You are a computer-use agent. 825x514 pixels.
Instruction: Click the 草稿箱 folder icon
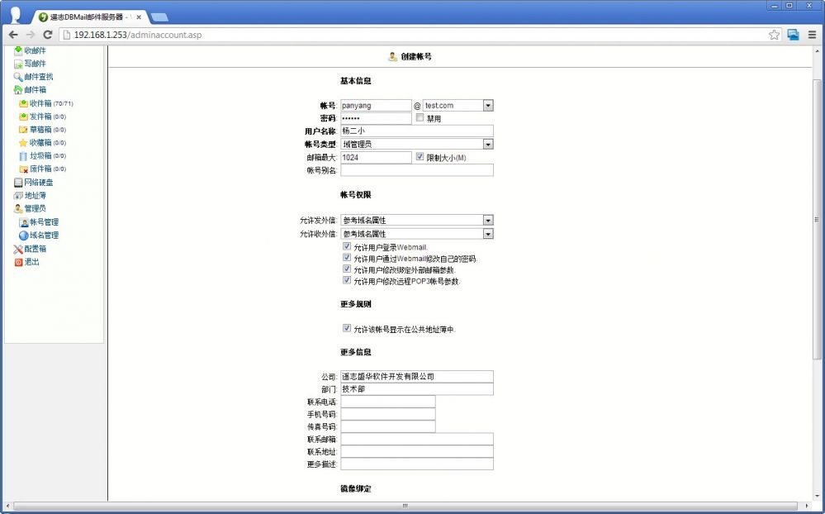coord(23,130)
